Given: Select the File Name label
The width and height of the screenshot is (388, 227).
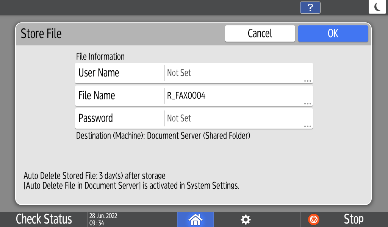Looking at the screenshot, I should coord(97,96).
